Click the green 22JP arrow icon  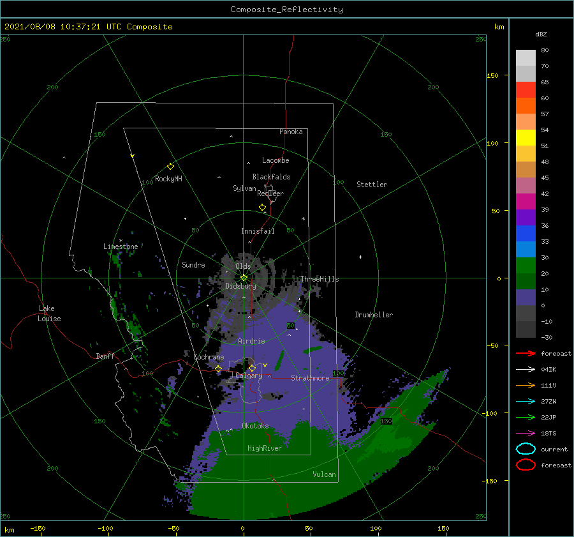pyautogui.click(x=526, y=417)
